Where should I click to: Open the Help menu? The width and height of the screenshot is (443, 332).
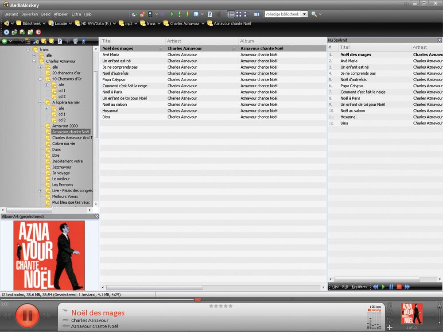click(88, 14)
